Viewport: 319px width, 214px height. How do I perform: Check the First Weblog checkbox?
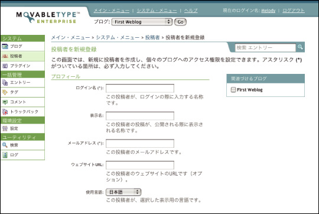pos(233,90)
